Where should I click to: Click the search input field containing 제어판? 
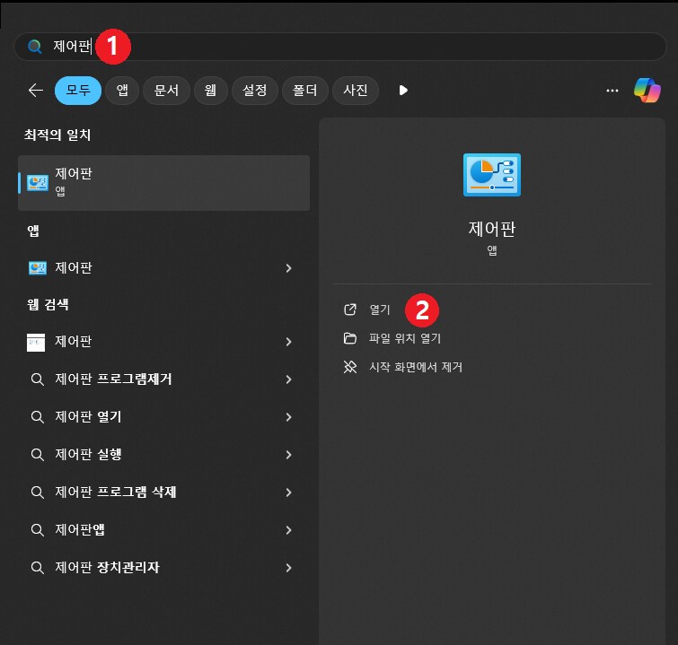[339, 47]
